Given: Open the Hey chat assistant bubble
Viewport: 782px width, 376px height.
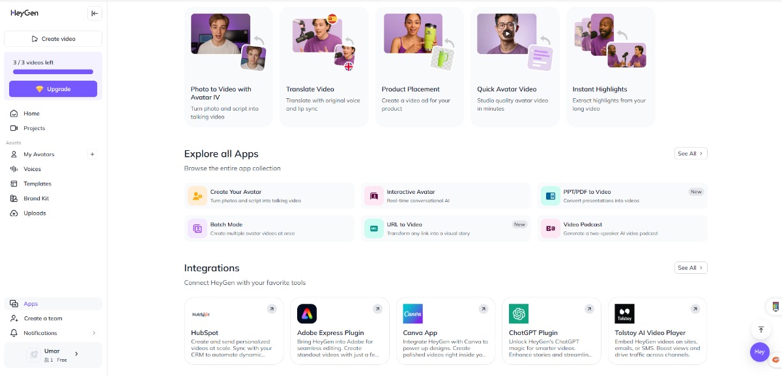Looking at the screenshot, I should (759, 352).
